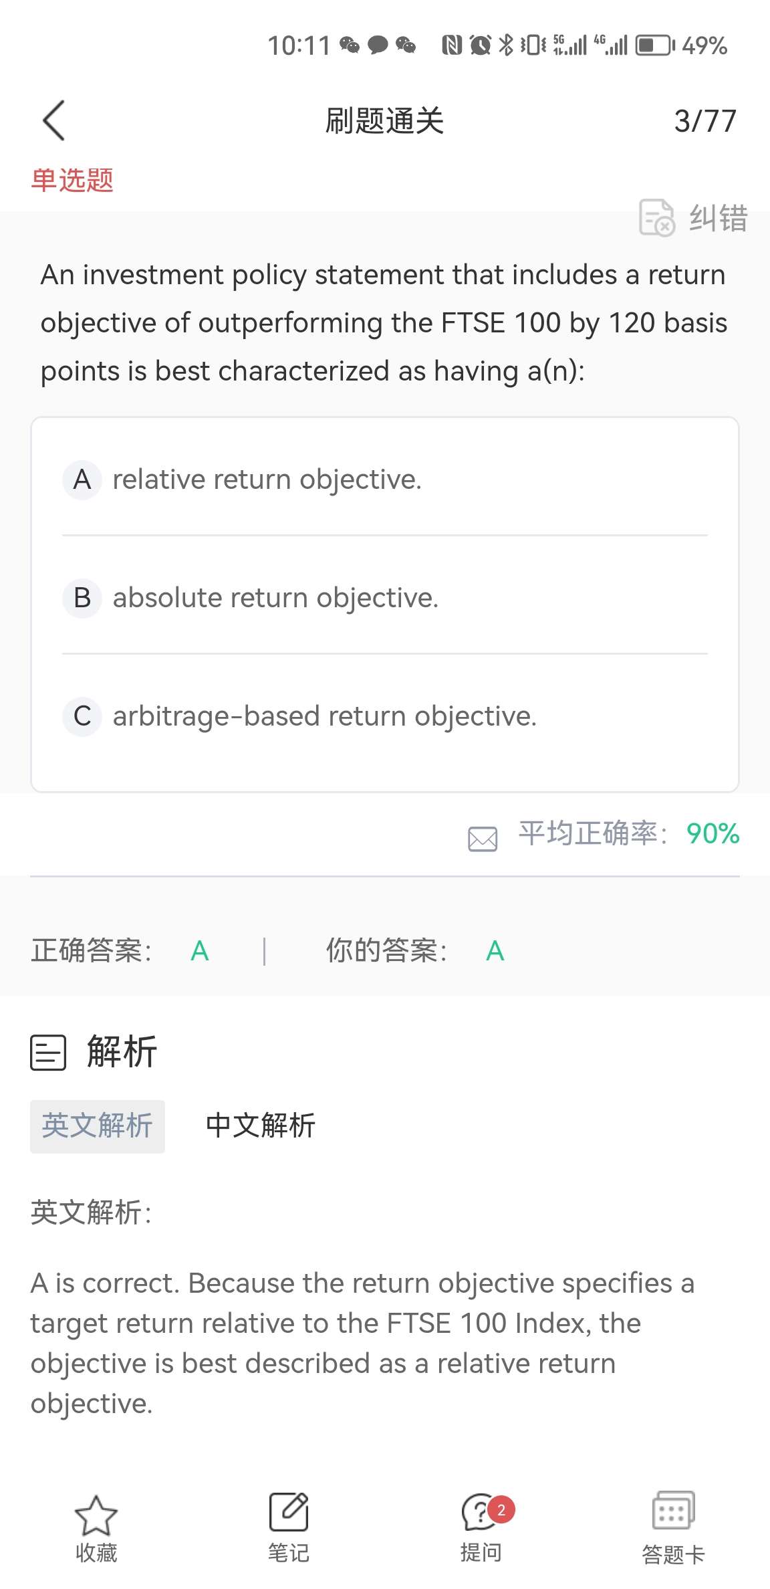
Task: Tap the 纠错 text label
Action: coord(719,219)
